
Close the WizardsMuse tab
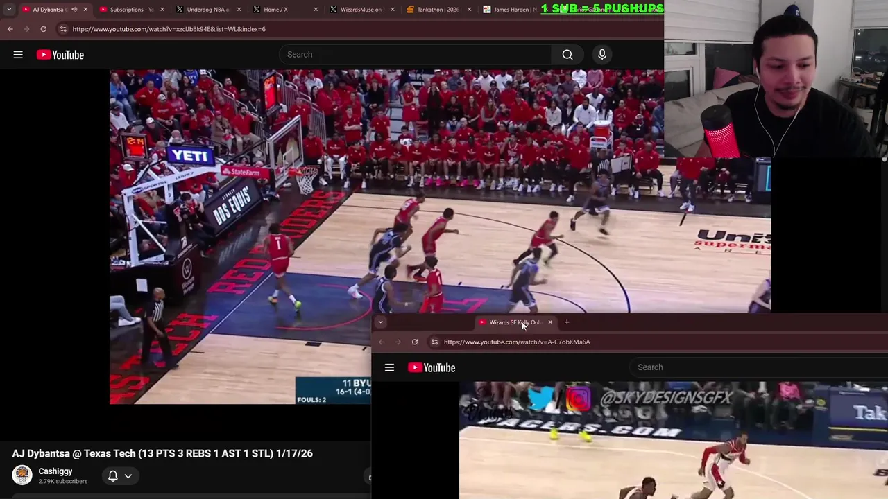coord(393,10)
